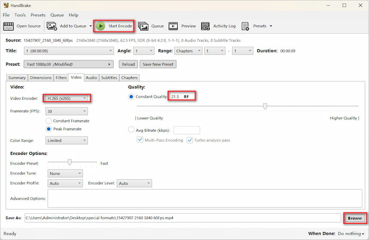
Task: Switch to the Filters tab
Action: [x=61, y=78]
